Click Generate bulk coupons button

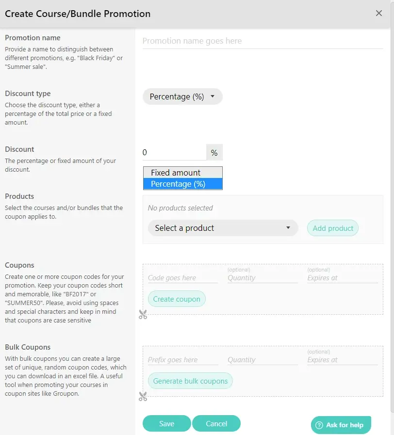[190, 381]
